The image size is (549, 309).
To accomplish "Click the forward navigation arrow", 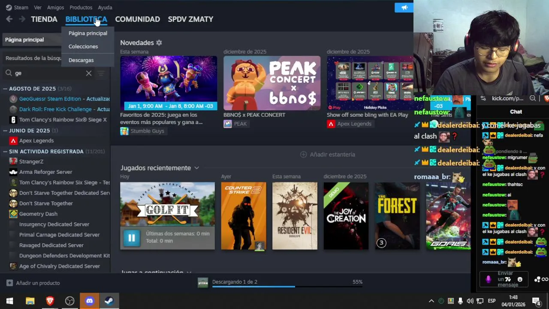I will 22,19.
